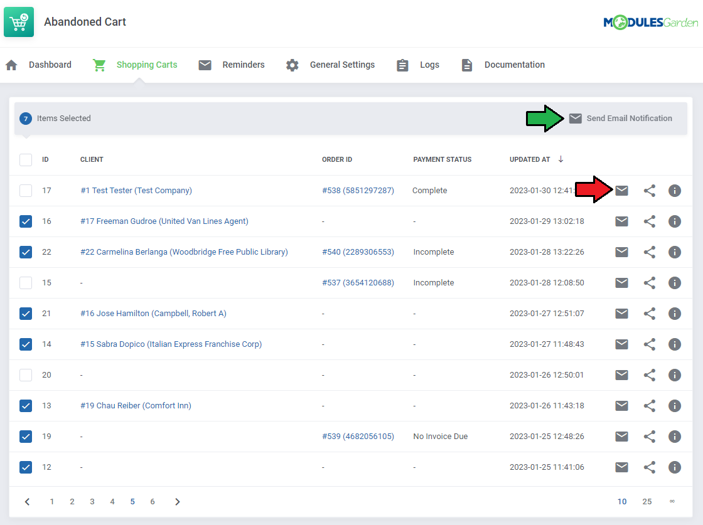Send email for cart ID 19
Viewport: 703px width, 525px height.
point(621,437)
